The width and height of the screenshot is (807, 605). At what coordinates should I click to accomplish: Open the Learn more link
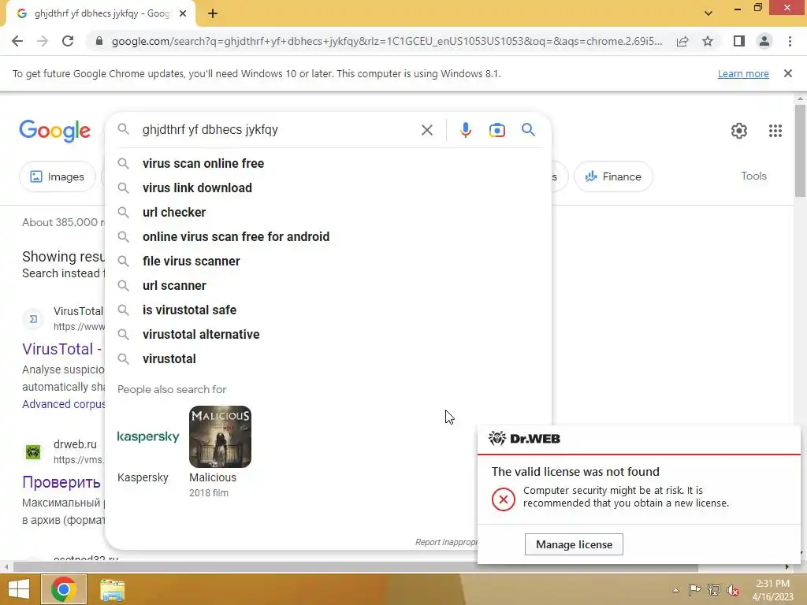pos(743,73)
